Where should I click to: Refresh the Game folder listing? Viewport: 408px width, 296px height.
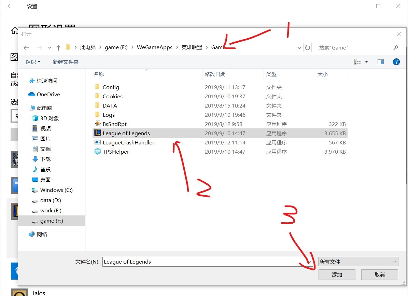click(308, 47)
